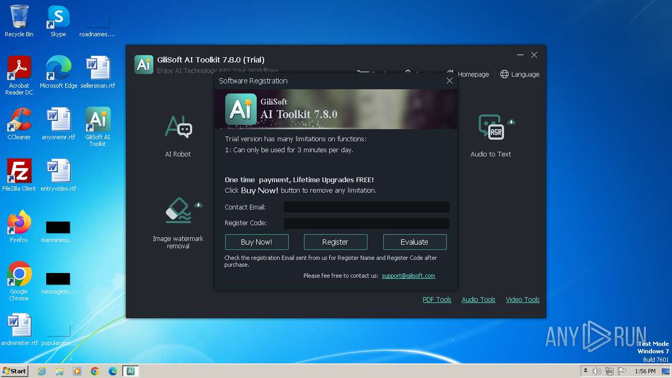Close the GiliSoft AI Toolkit window
The height and width of the screenshot is (378, 672).
(534, 55)
